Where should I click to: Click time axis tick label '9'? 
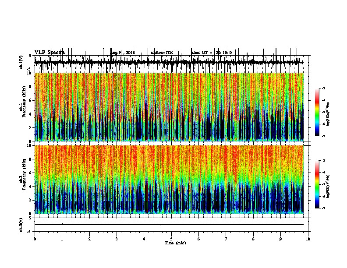[x=280, y=239]
